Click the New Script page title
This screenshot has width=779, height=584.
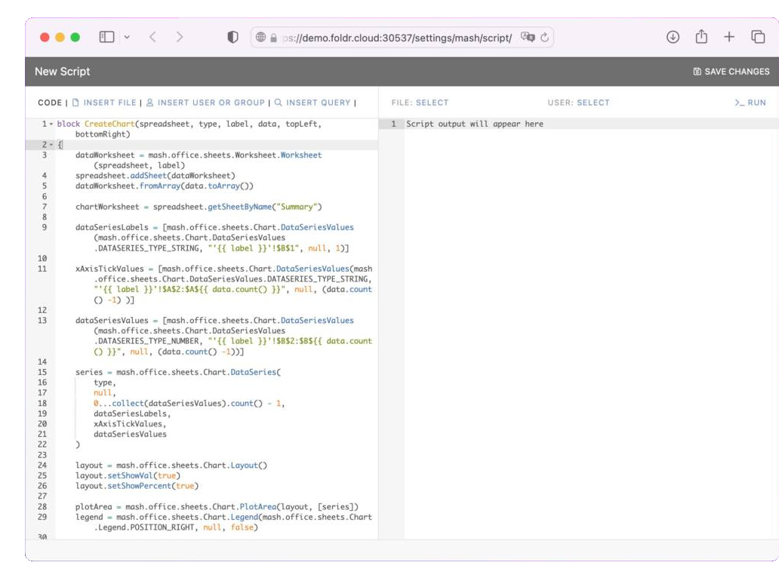pos(62,72)
